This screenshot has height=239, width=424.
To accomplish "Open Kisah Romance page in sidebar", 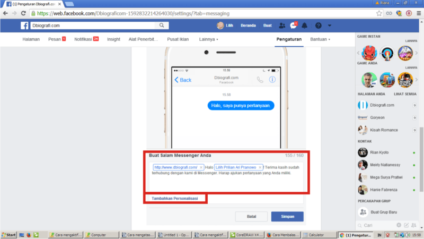I will pyautogui.click(x=384, y=130).
